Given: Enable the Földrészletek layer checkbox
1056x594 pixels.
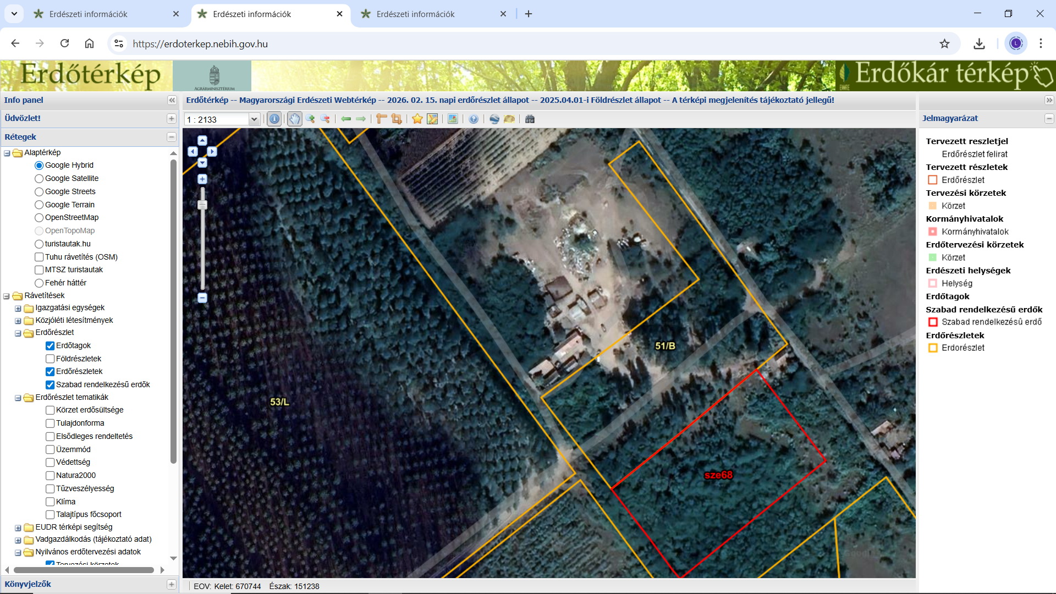Looking at the screenshot, I should click(50, 359).
